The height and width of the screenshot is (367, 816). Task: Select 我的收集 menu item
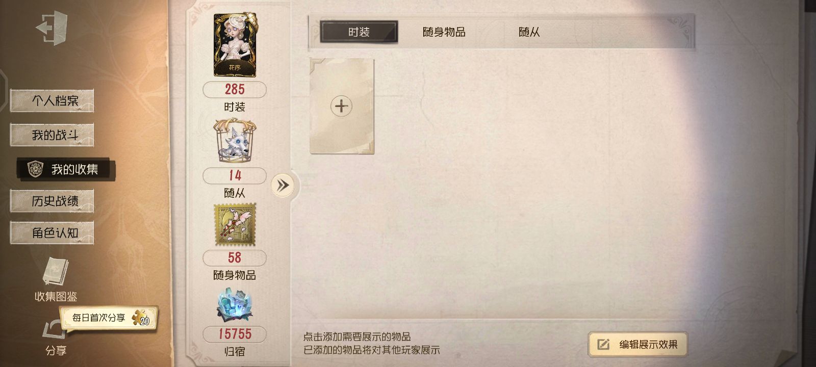(66, 169)
